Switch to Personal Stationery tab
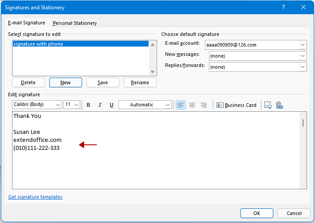 coord(75,23)
